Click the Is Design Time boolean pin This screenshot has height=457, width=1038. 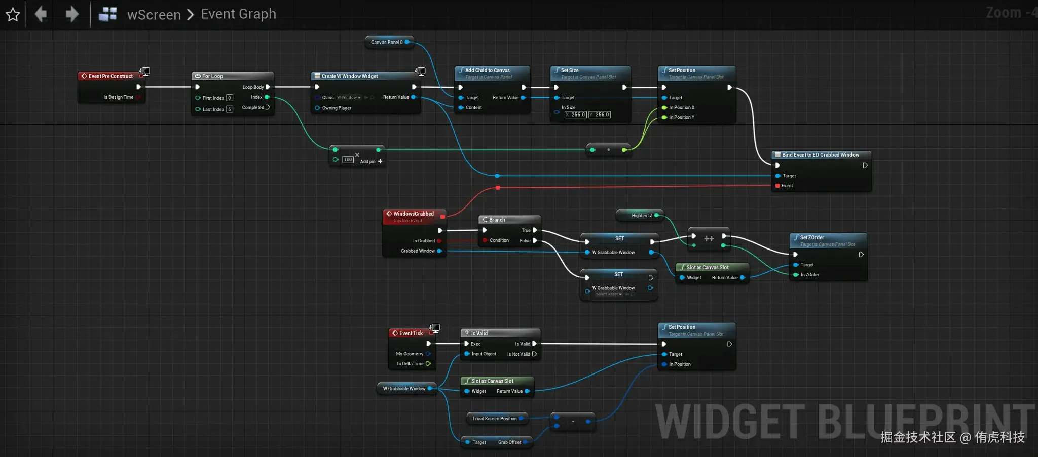tap(138, 97)
